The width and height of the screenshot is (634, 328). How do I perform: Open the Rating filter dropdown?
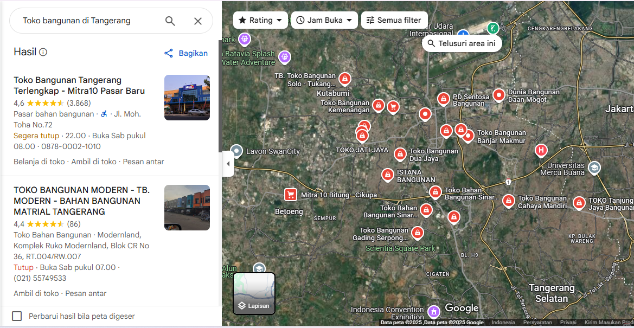click(260, 20)
